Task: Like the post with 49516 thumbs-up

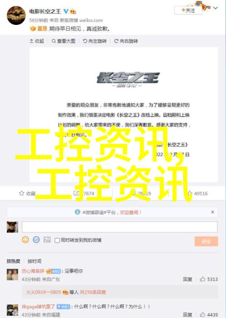Action: (190, 193)
